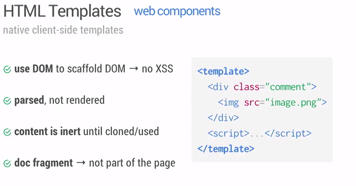Click the "comment" string value in code

click(x=288, y=87)
